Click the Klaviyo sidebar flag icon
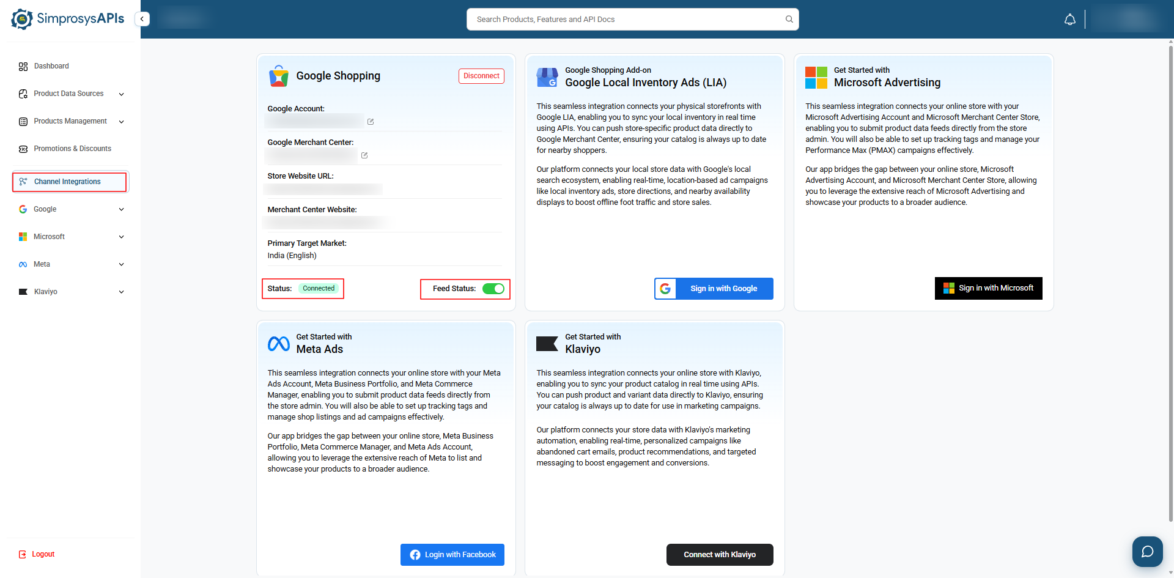 (23, 292)
